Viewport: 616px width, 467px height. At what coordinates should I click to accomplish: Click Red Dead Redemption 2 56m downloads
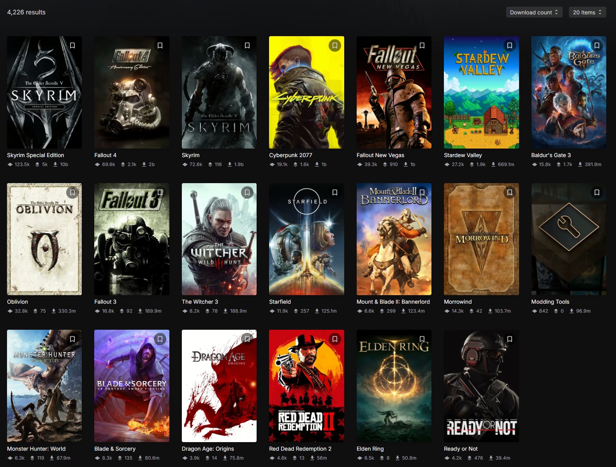pos(319,458)
